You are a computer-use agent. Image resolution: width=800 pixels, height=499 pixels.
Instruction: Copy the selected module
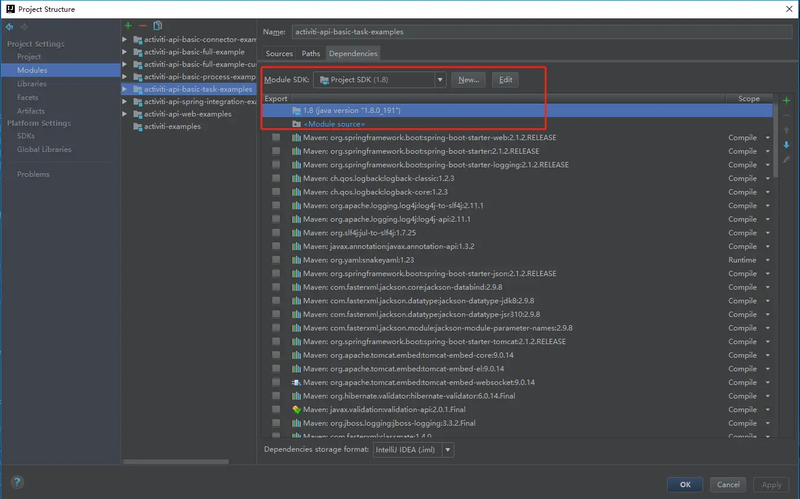157,25
